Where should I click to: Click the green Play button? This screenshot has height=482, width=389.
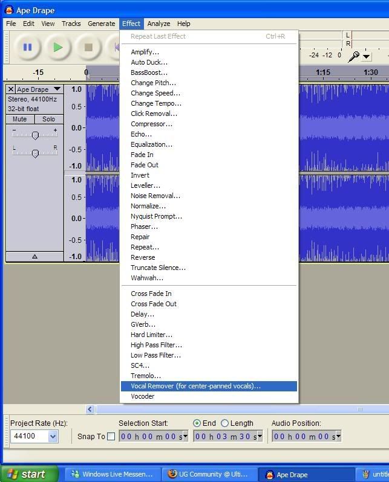click(x=58, y=47)
